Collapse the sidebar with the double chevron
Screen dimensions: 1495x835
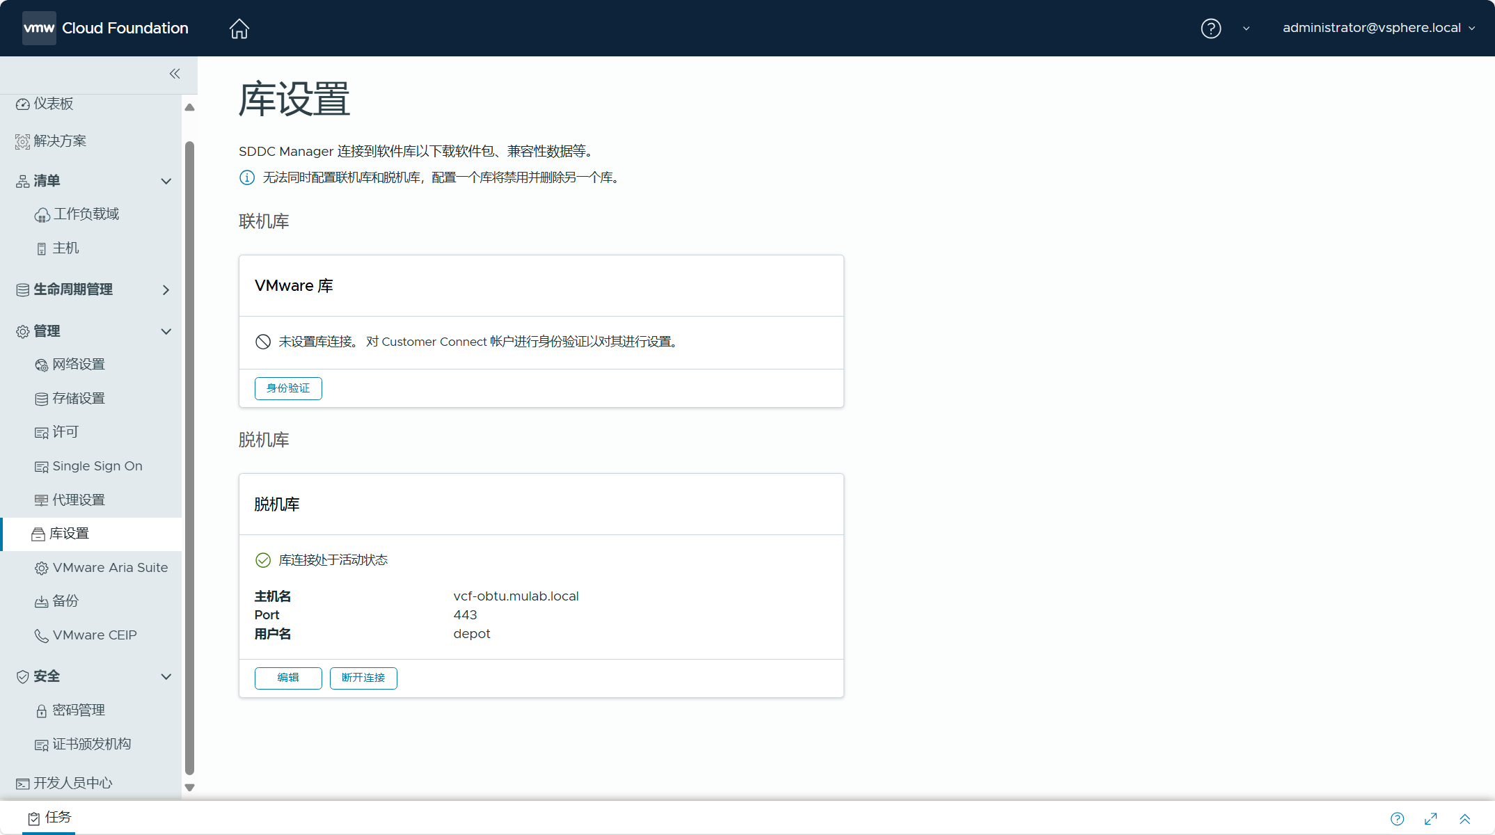tap(175, 74)
